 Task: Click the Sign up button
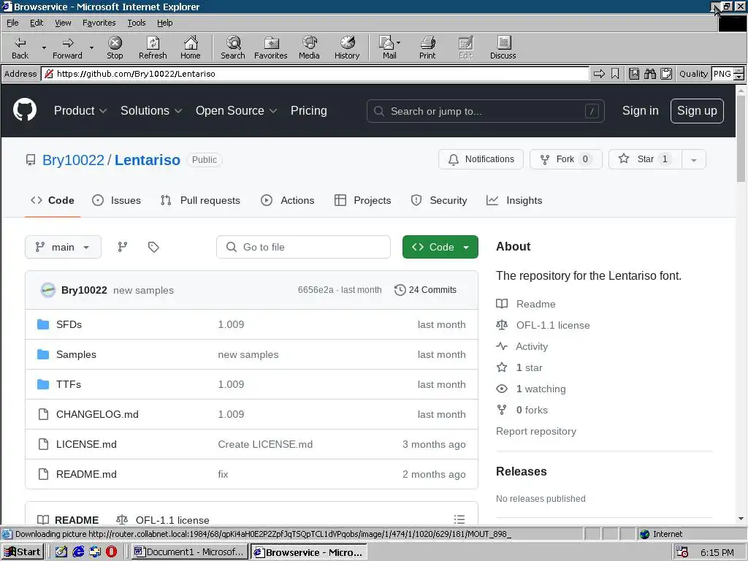pyautogui.click(x=697, y=111)
